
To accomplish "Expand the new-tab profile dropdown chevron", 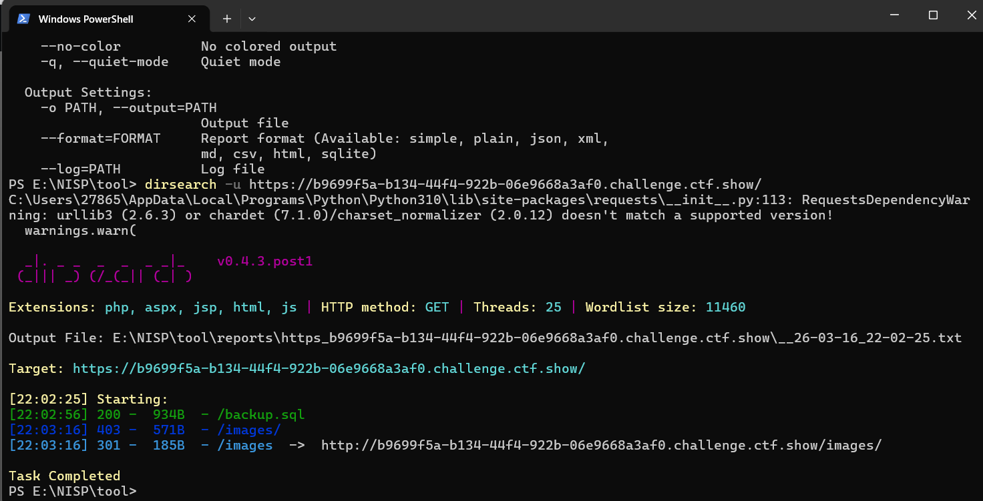I will [x=252, y=19].
